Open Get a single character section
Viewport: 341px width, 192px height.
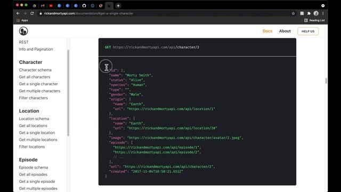pyautogui.click(x=38, y=84)
